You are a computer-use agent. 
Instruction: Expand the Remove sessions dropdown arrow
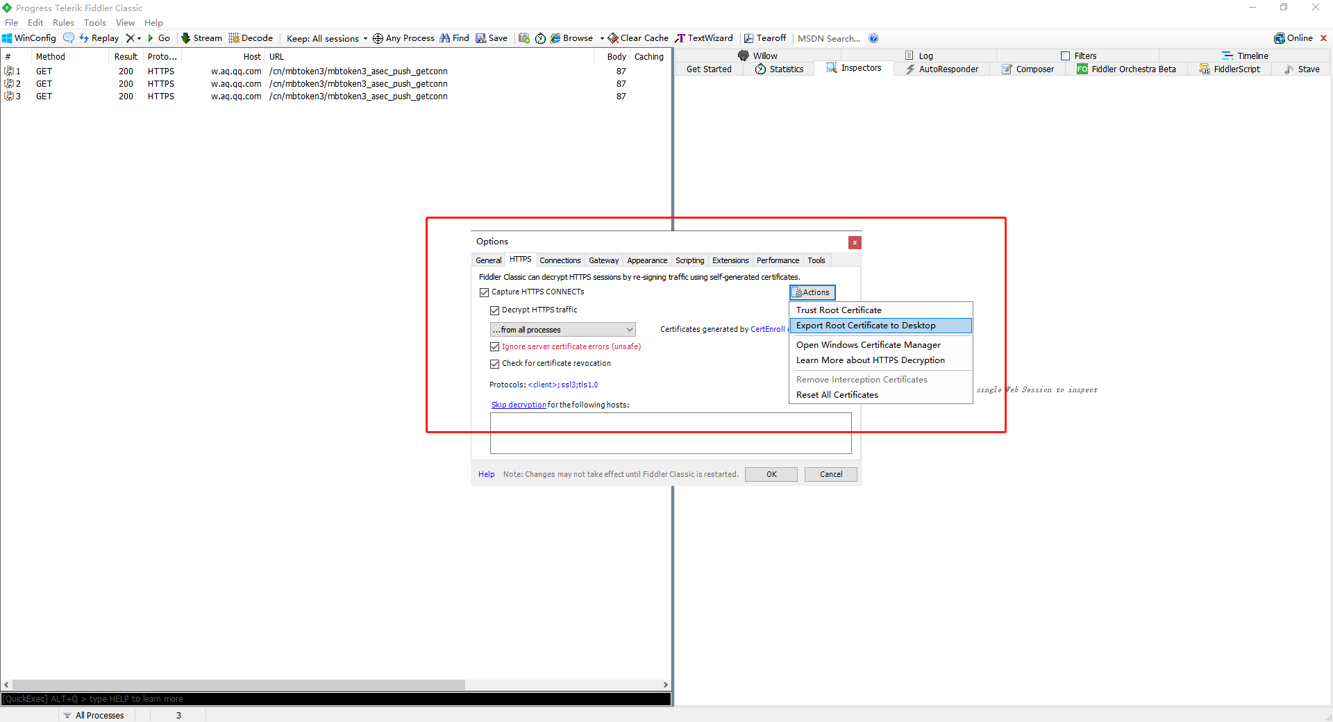click(x=139, y=38)
